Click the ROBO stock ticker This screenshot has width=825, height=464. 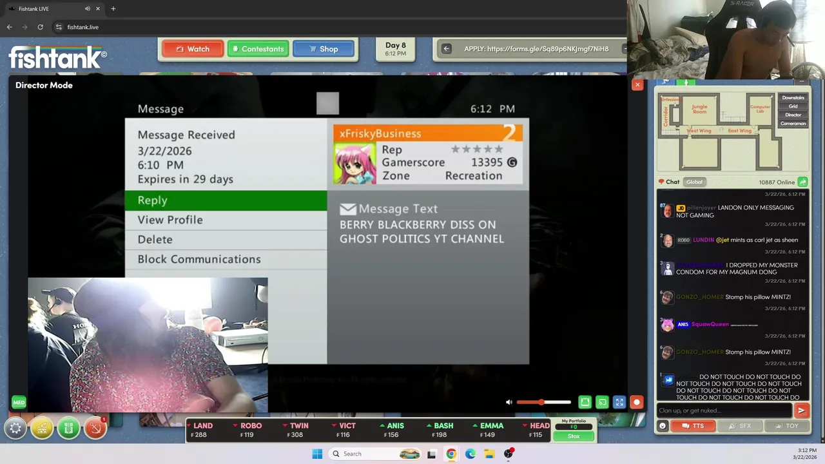point(247,430)
